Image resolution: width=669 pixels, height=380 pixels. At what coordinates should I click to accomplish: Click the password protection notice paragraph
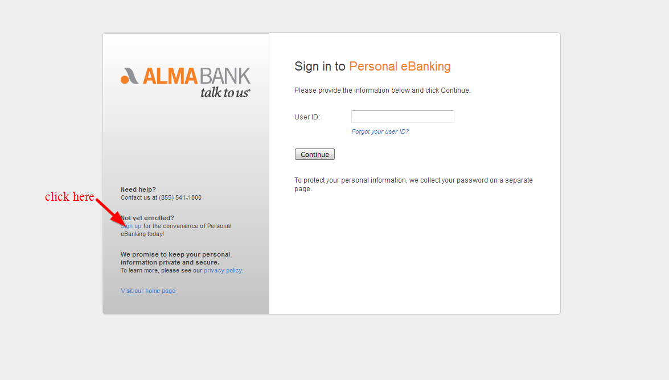click(413, 184)
